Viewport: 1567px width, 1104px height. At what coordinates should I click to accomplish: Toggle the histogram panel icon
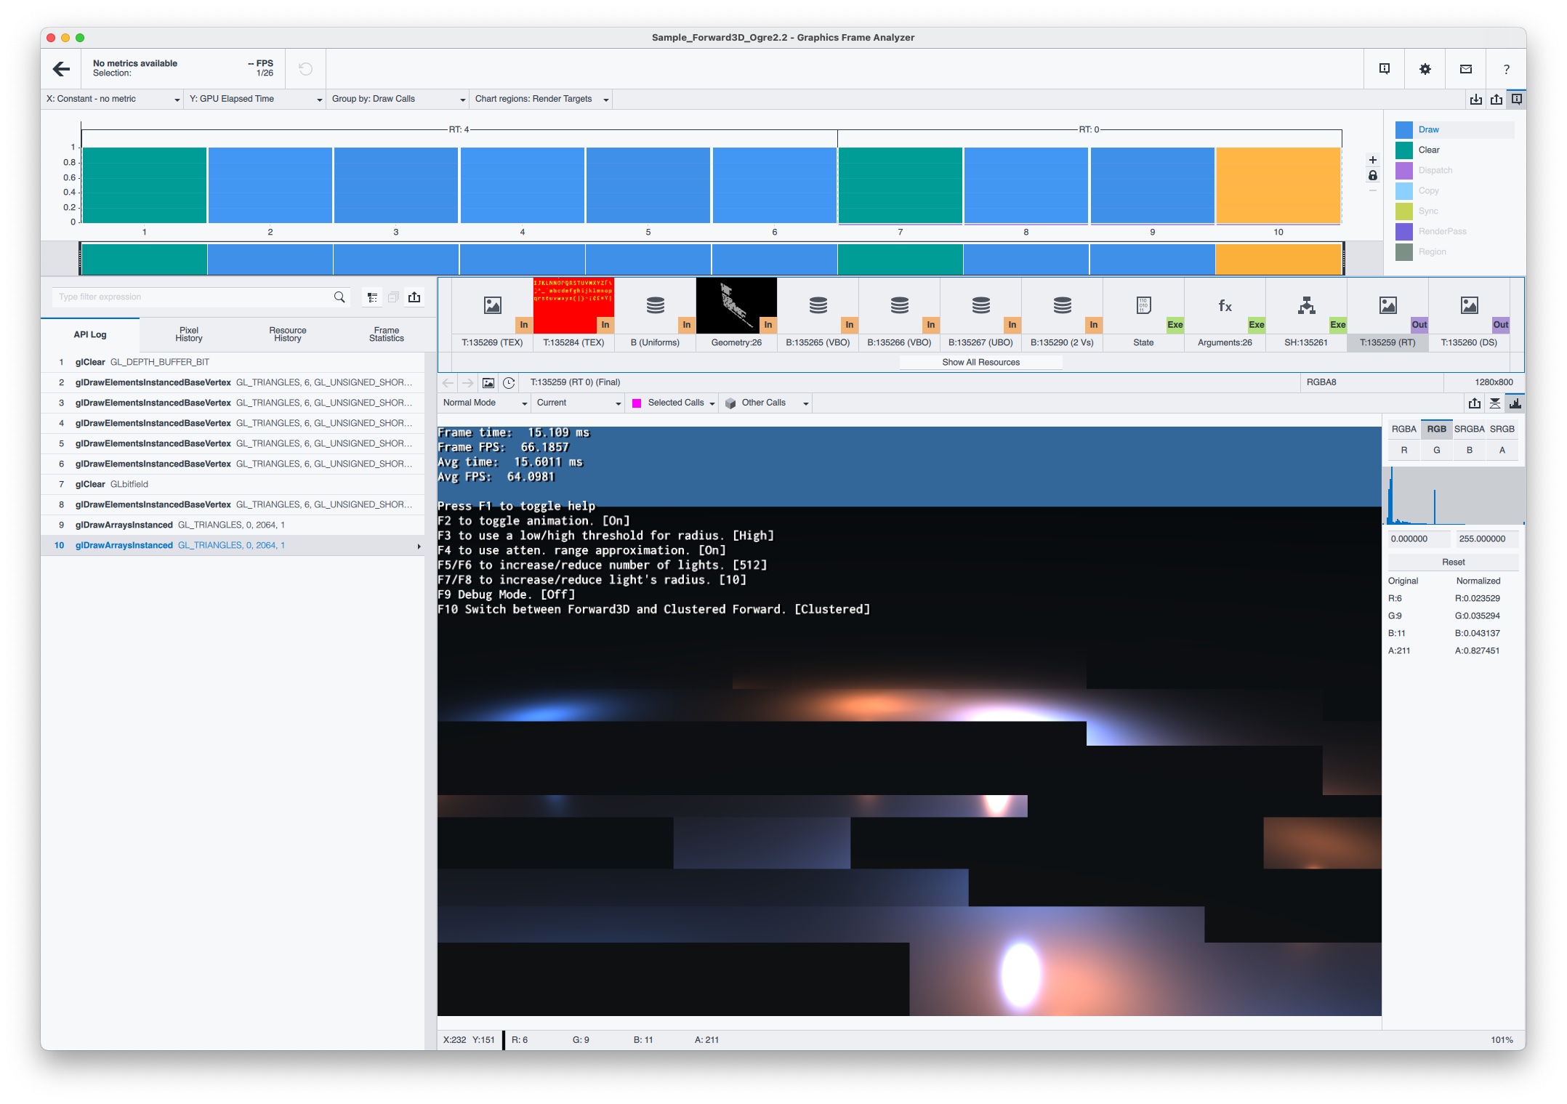pyautogui.click(x=1515, y=403)
